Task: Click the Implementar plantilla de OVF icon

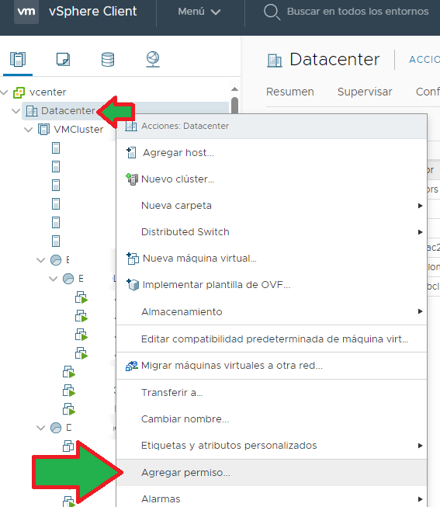Action: pyautogui.click(x=132, y=285)
